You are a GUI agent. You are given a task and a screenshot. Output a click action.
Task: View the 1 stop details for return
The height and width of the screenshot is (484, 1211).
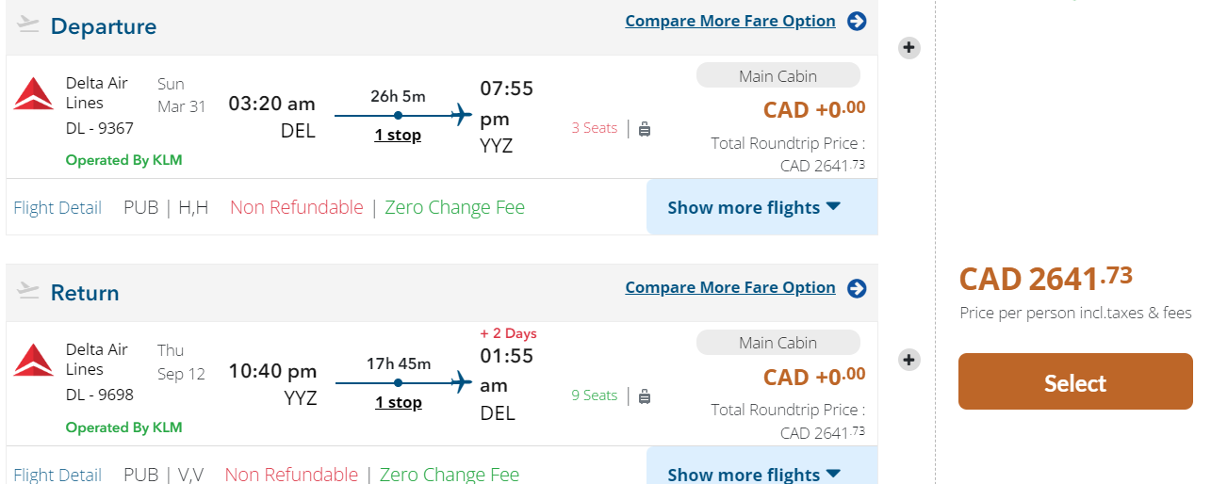(398, 402)
